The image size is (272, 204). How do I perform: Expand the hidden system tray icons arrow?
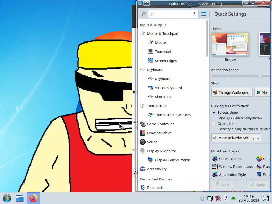pos(233,198)
